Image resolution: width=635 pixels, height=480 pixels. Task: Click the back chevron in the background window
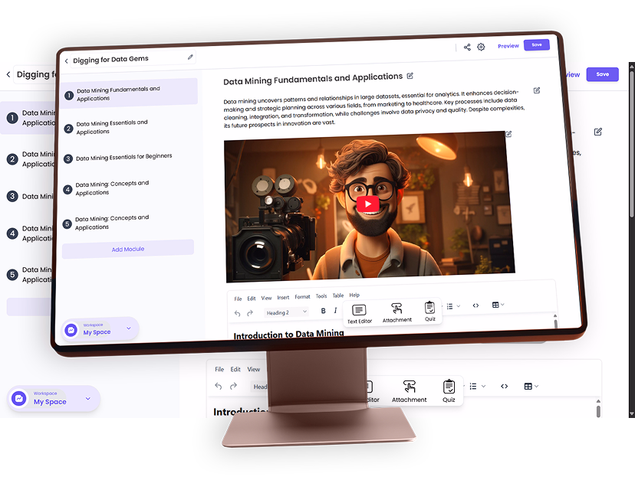pos(8,74)
